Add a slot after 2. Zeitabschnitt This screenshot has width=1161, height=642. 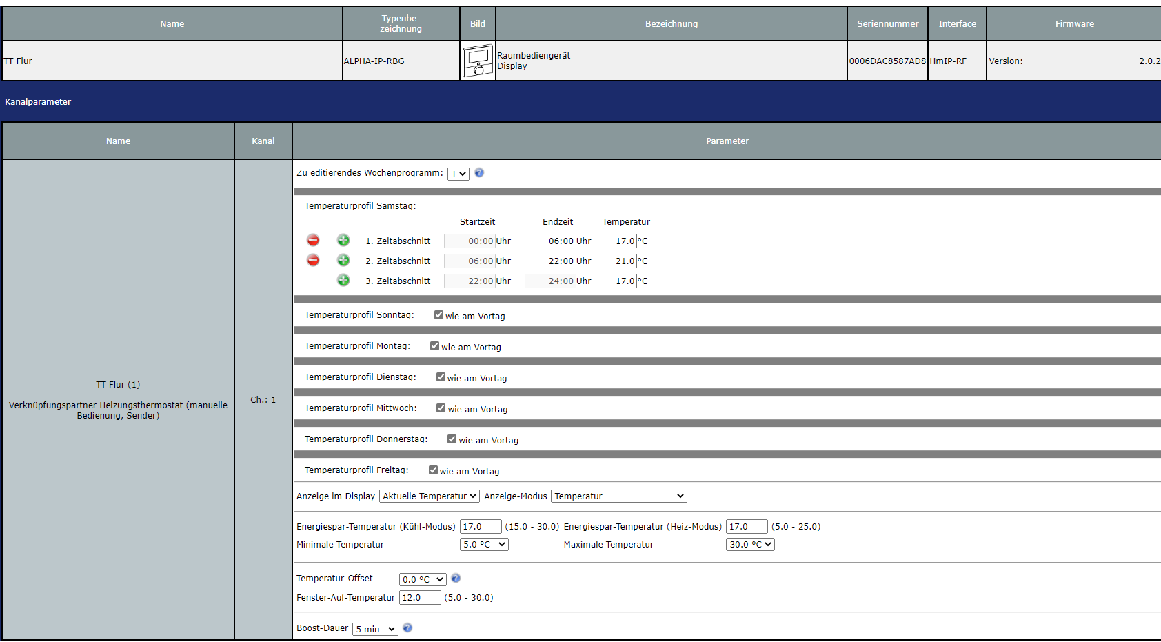click(343, 260)
